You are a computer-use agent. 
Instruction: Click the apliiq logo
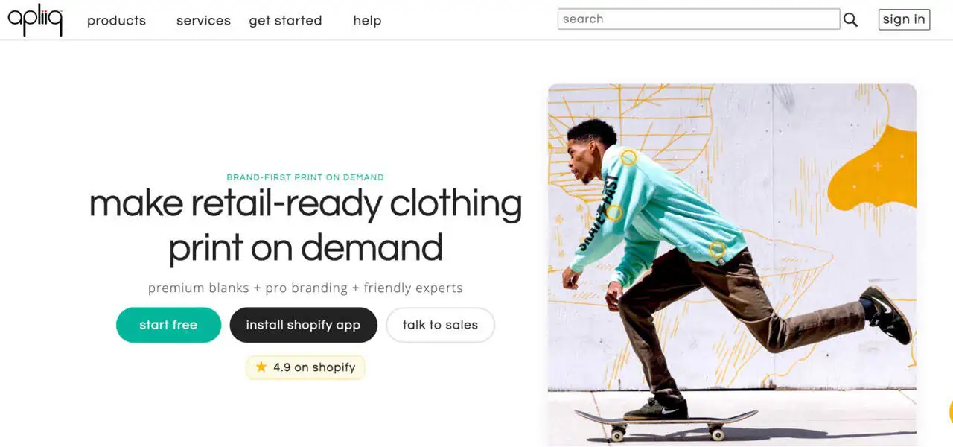[35, 19]
